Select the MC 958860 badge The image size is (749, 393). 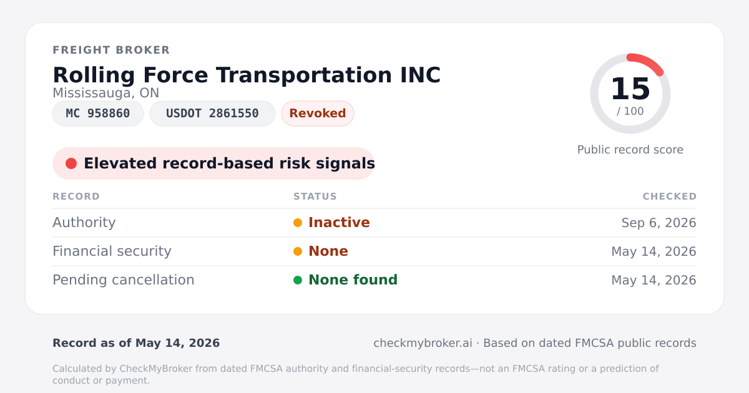tap(98, 114)
